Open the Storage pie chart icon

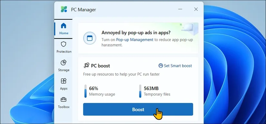point(64,63)
